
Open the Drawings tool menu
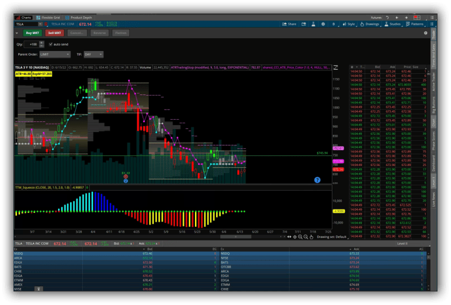pos(370,24)
